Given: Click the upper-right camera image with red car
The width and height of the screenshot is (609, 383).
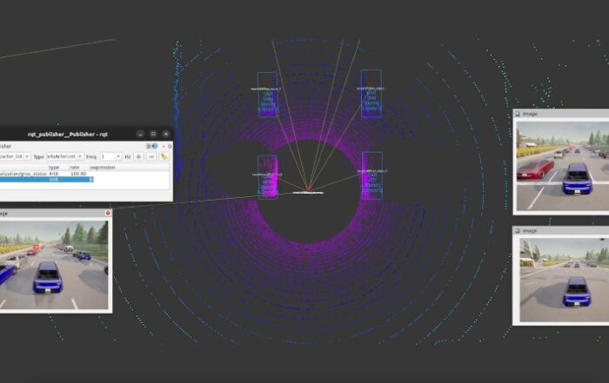Looking at the screenshot, I should click(x=562, y=166).
